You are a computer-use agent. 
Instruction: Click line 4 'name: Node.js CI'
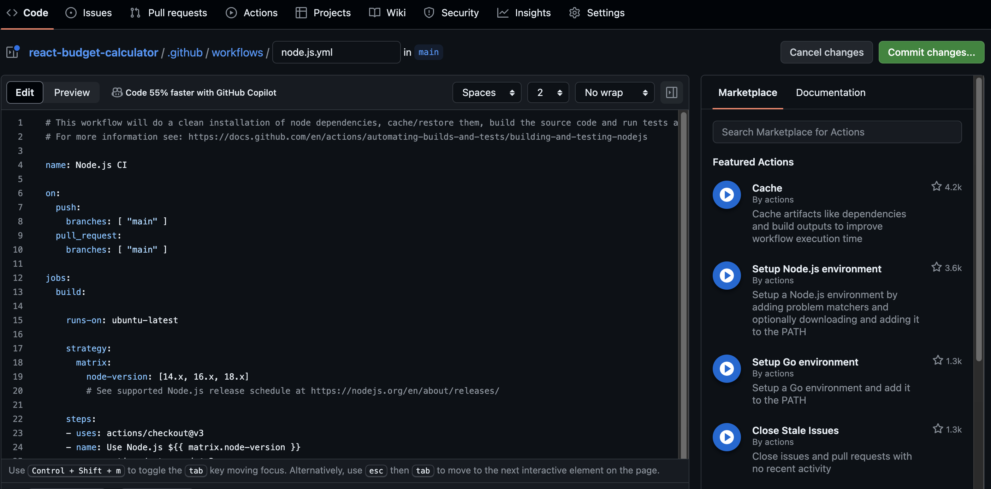[86, 165]
